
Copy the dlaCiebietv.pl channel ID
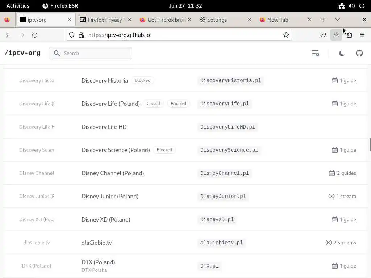221,243
